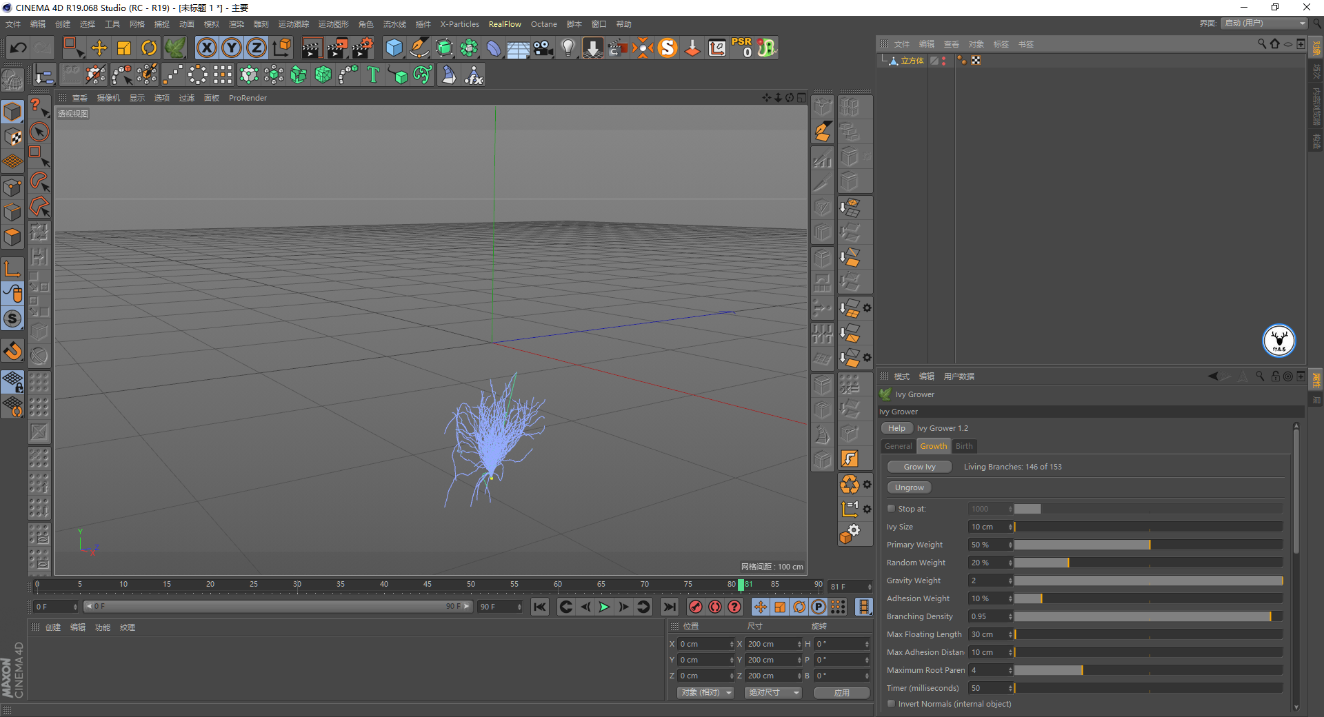1324x717 pixels.
Task: Click the 应用 apply button
Action: click(x=841, y=692)
